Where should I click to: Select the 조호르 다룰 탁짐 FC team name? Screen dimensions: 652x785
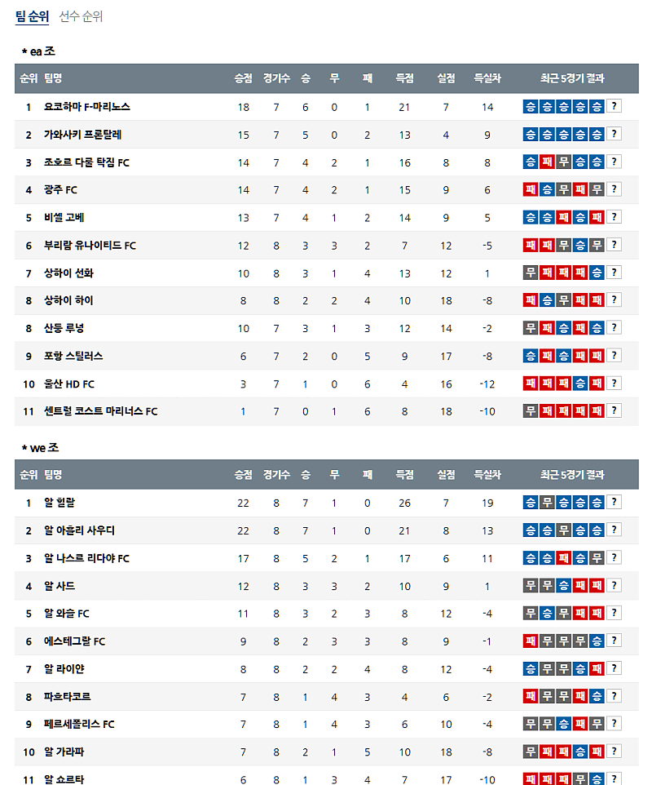pyautogui.click(x=87, y=162)
